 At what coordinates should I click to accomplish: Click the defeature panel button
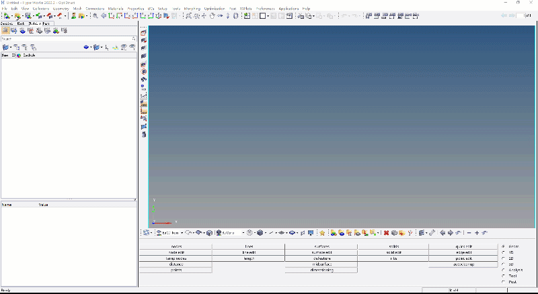pyautogui.click(x=321, y=258)
